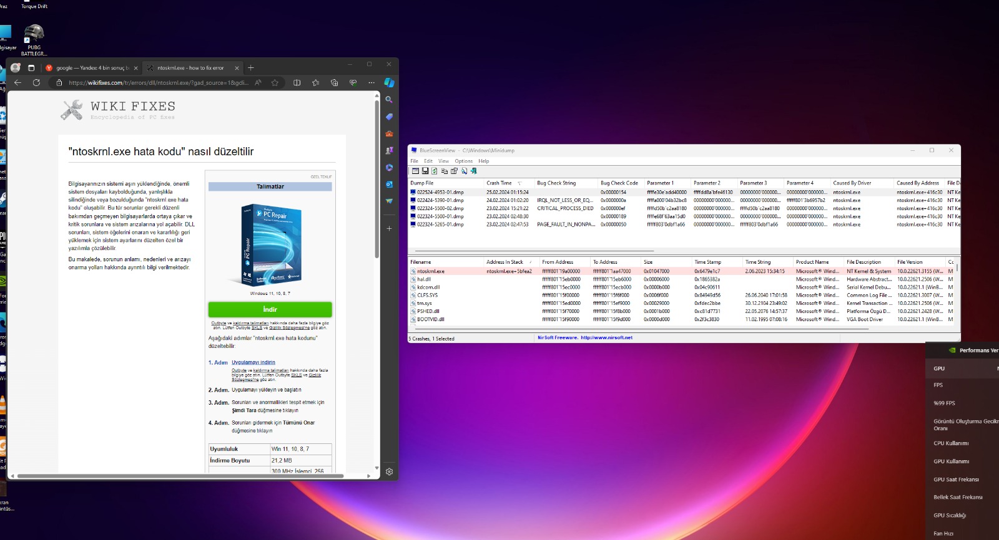
Task: Open Edge sidebar Search icon
Action: click(x=389, y=100)
